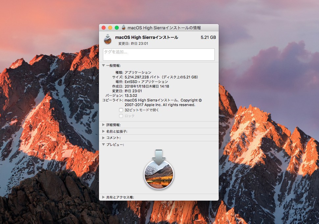Enable the 32ビットモードで開く checkbox
The width and height of the screenshot is (319, 224).
click(x=121, y=110)
